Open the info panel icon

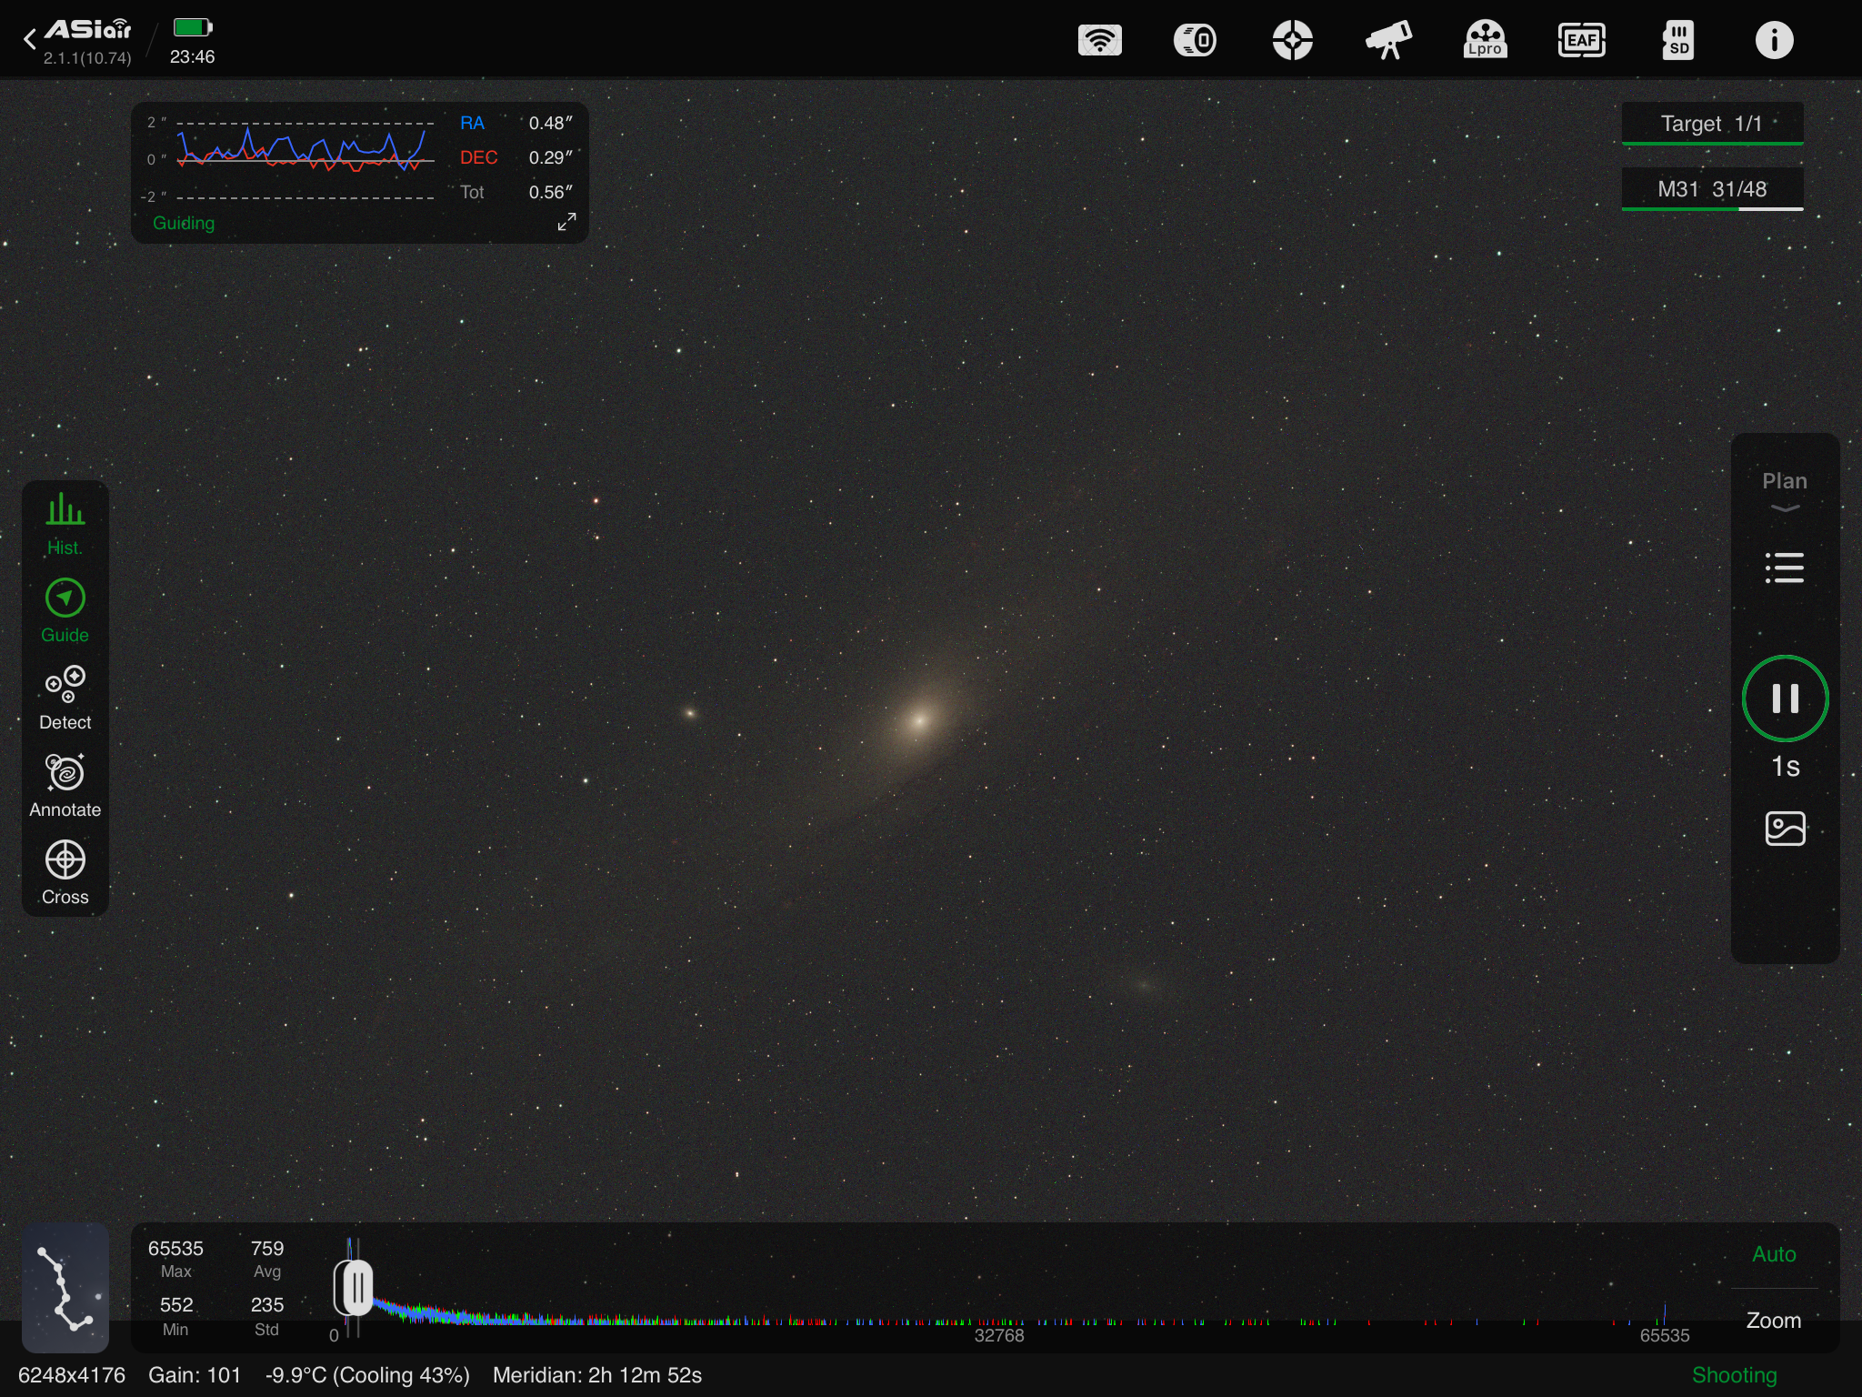point(1774,40)
